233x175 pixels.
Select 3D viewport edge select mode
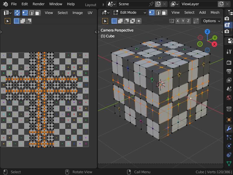pyautogui.click(x=158, y=13)
